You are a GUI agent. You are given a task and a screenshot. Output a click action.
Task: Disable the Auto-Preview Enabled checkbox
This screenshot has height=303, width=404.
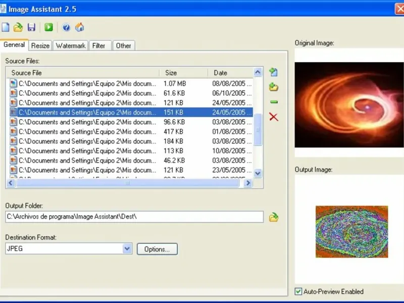298,291
